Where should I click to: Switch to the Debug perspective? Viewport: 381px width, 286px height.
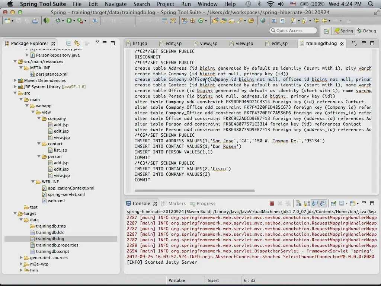coord(366,31)
